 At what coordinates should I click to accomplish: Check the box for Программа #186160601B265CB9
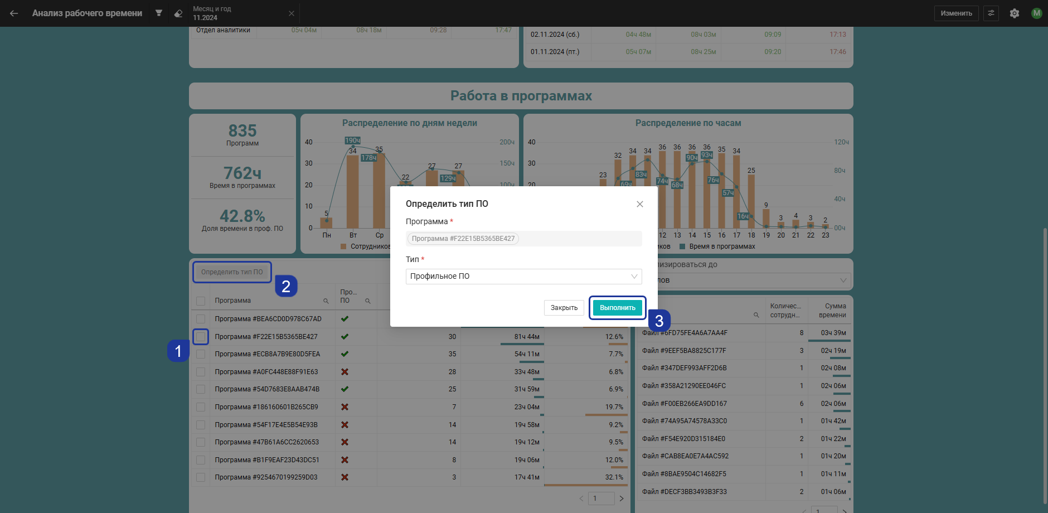(201, 407)
